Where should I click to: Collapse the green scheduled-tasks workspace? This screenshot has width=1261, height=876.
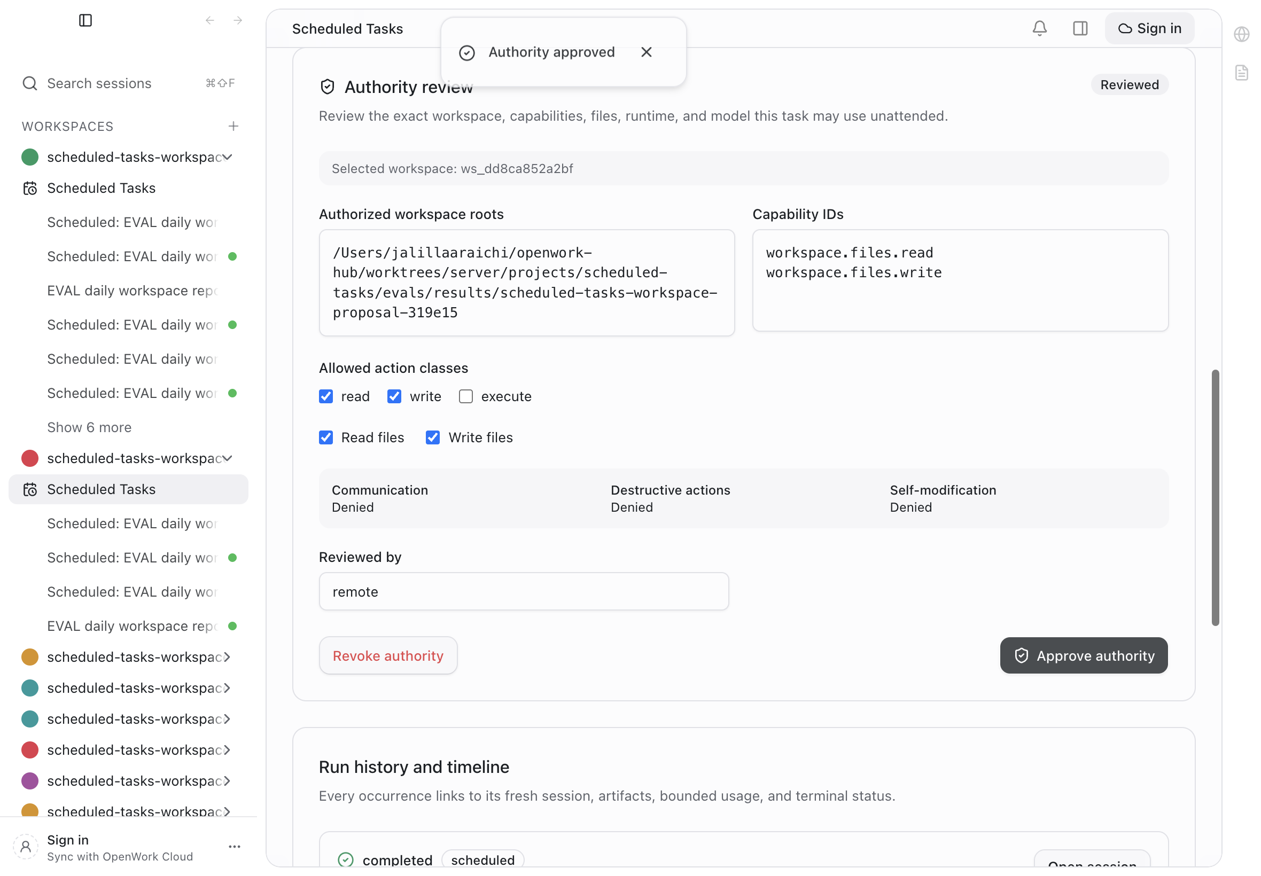(227, 157)
